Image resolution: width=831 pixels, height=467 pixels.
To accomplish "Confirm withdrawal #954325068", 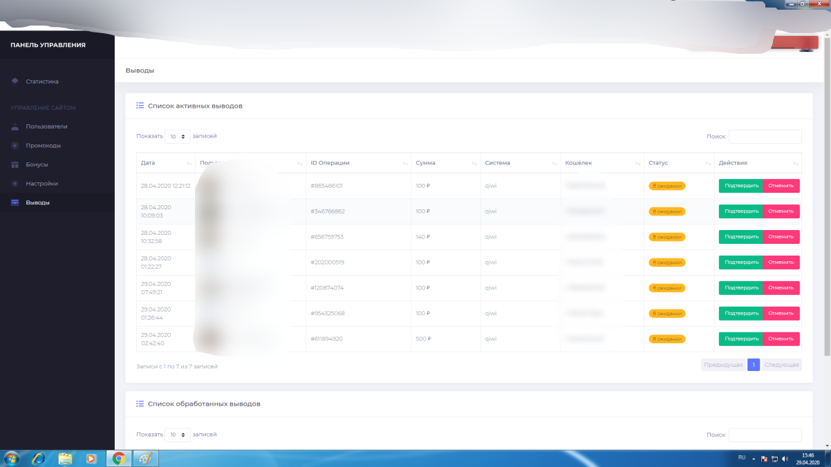I will tap(741, 314).
